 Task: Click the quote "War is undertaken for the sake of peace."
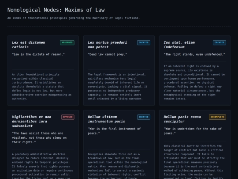(x=193, y=131)
